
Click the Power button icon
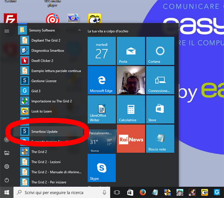(x=7, y=180)
